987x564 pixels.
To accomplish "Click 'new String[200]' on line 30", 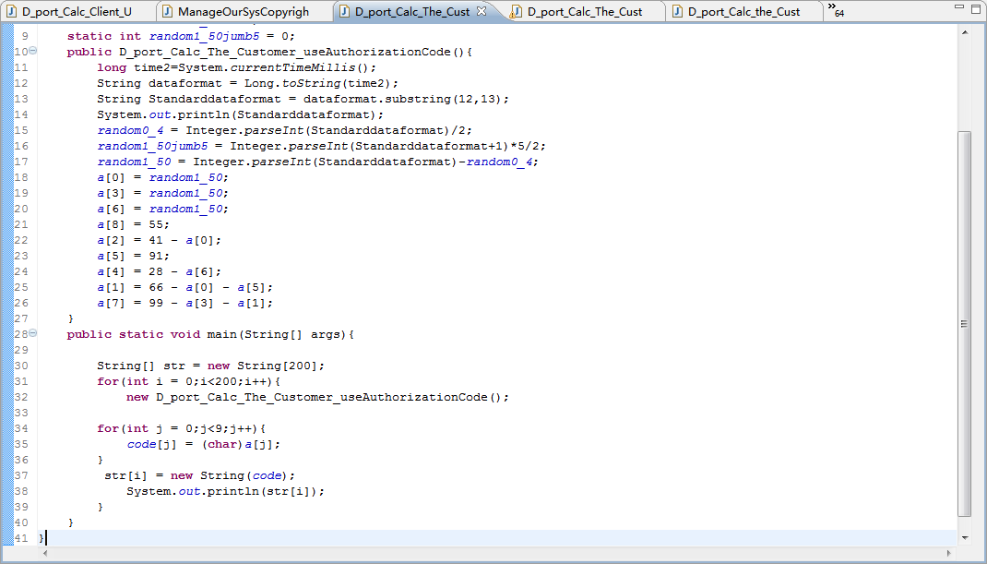I will point(263,366).
